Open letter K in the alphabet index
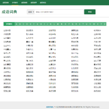Viewport: 109px width, 109px height. [x=51, y=24]
